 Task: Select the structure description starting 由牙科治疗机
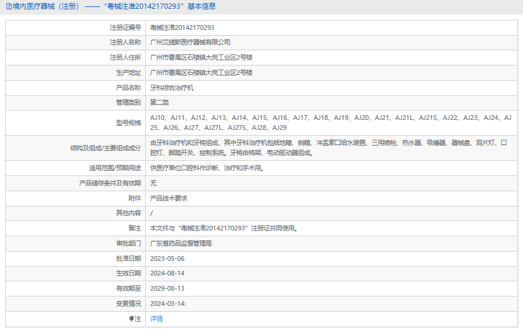[329, 148]
